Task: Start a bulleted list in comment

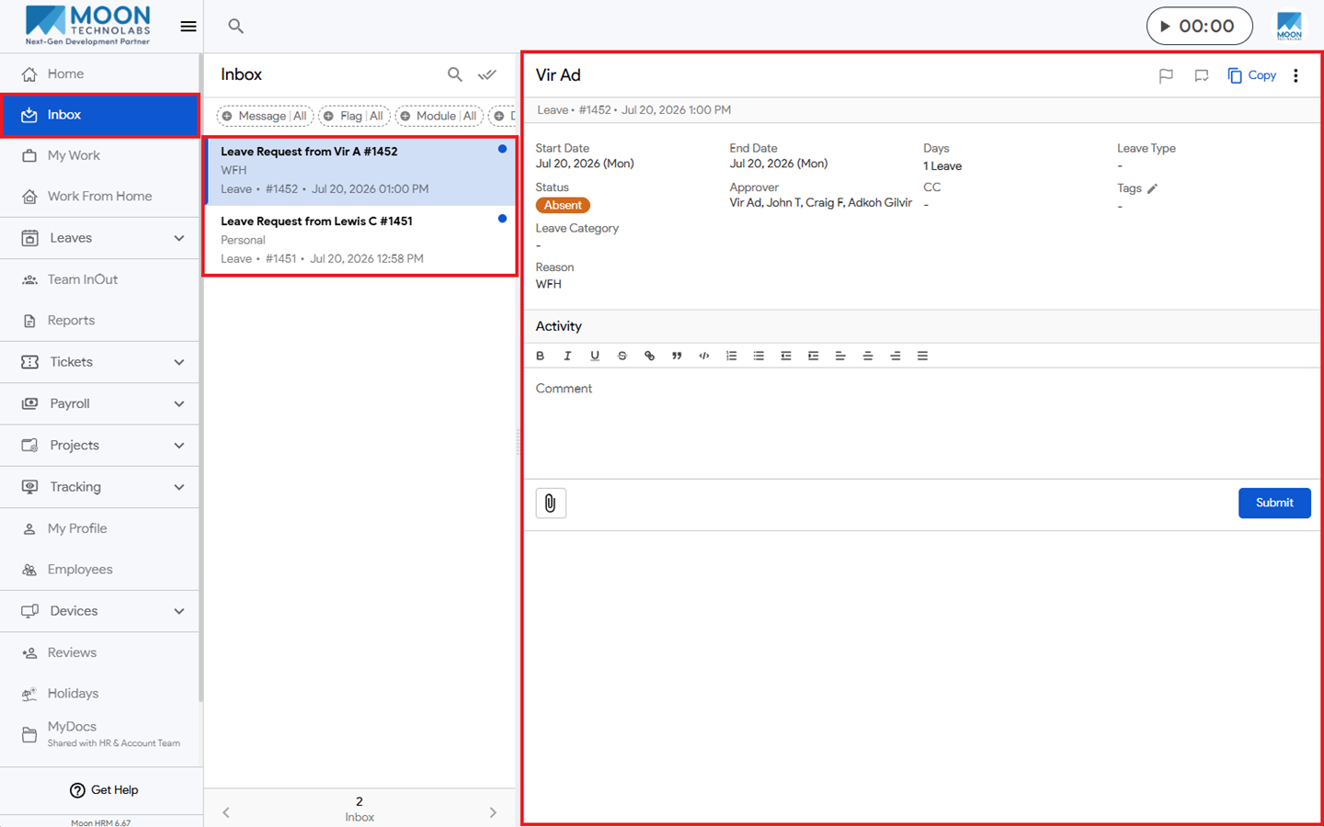Action: (759, 356)
